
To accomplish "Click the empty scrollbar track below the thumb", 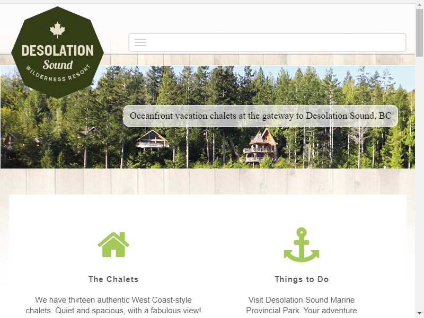I will pos(420,183).
